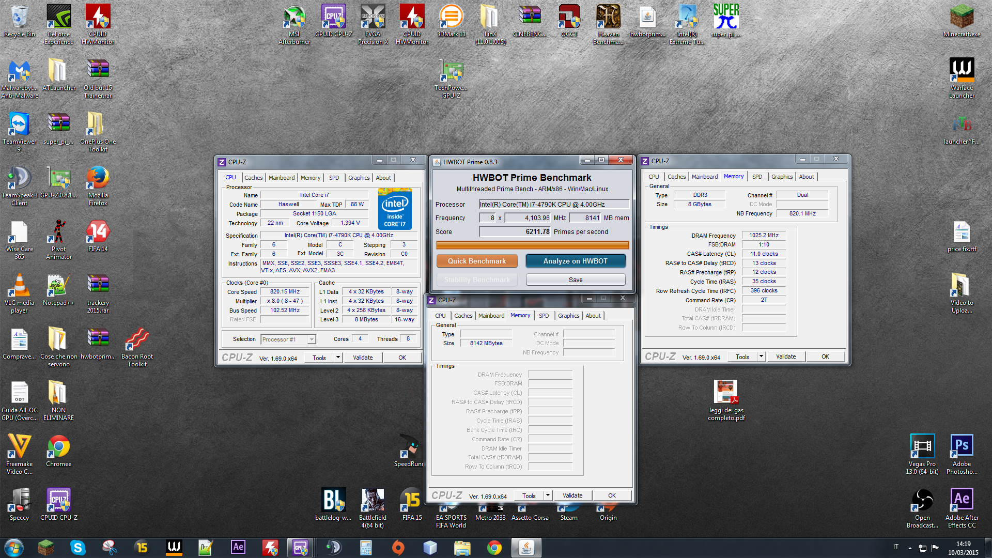Open Intel Extreme Tuning Utility icon
992x558 pixels.
click(687, 24)
